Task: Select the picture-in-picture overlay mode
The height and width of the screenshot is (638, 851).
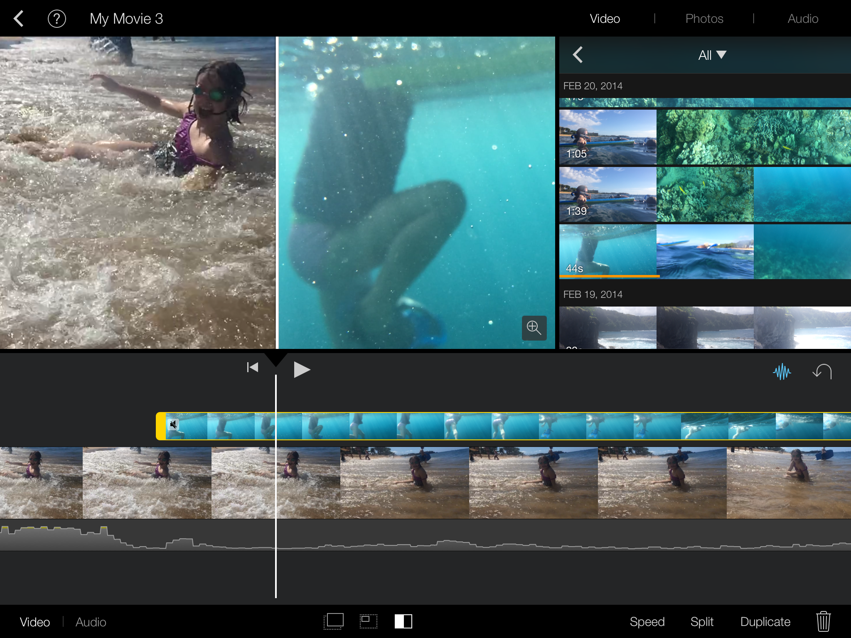Action: click(368, 621)
